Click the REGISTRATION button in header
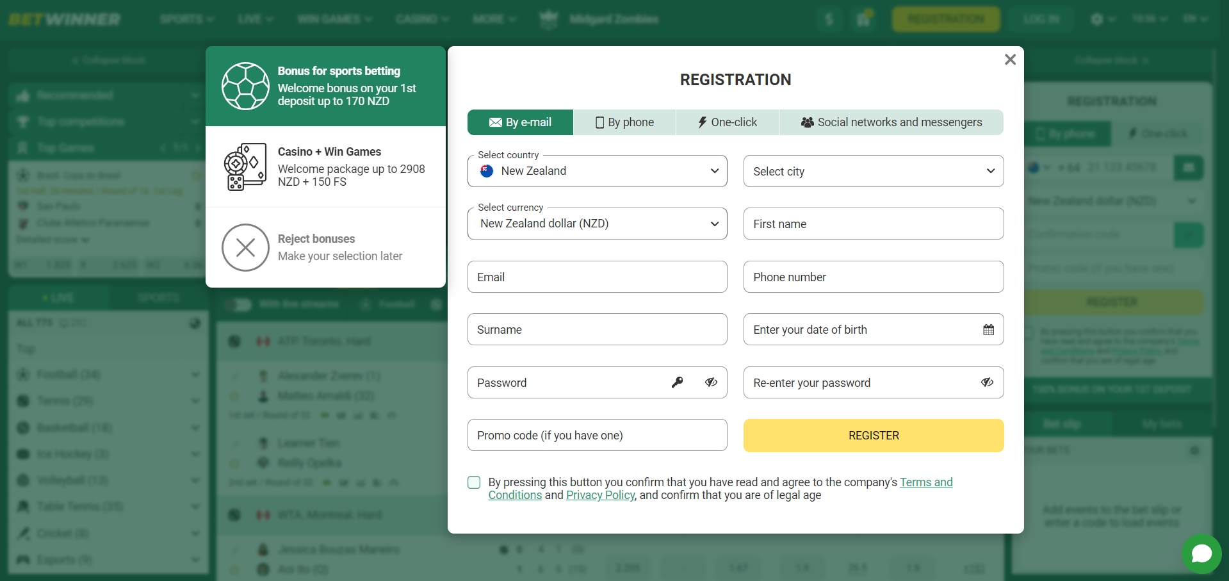 (946, 19)
